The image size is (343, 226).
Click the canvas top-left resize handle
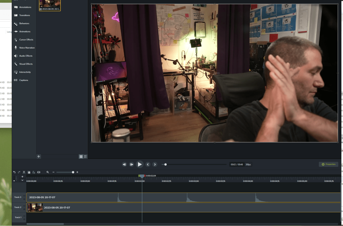(92, 4)
